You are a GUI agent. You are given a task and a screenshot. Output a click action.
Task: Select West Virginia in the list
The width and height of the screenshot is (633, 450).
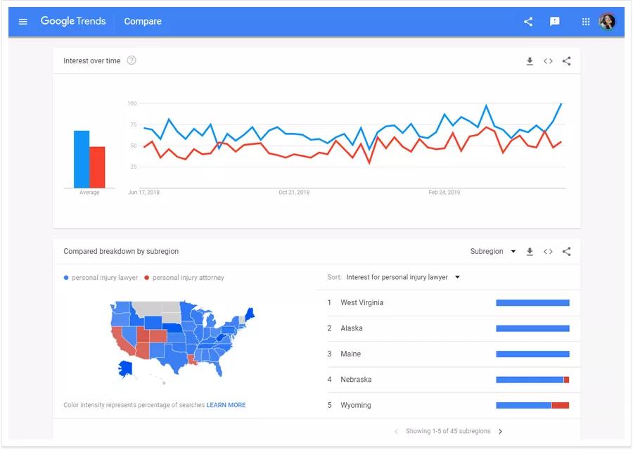(x=362, y=303)
